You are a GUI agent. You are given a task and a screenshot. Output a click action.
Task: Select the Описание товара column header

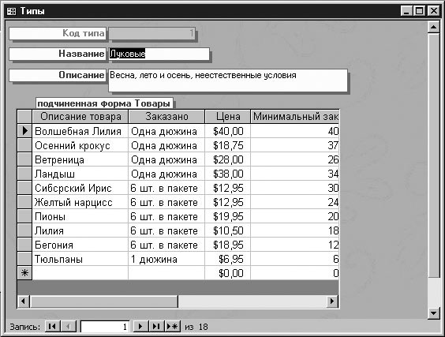[80, 116]
